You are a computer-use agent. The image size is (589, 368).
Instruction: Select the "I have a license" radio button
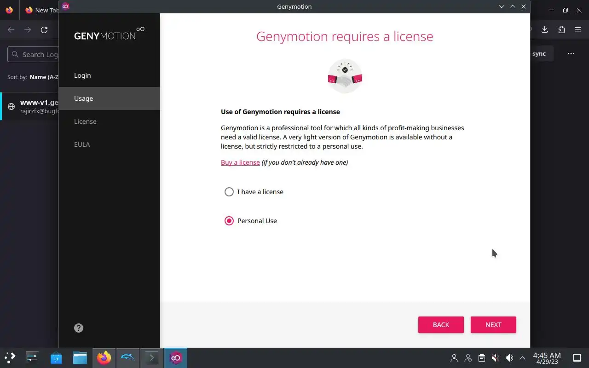pos(229,192)
